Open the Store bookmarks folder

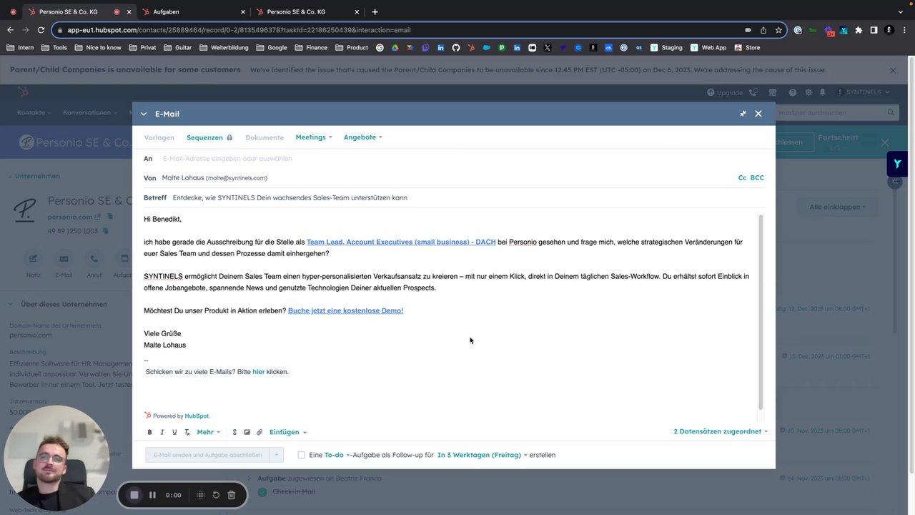(x=746, y=47)
